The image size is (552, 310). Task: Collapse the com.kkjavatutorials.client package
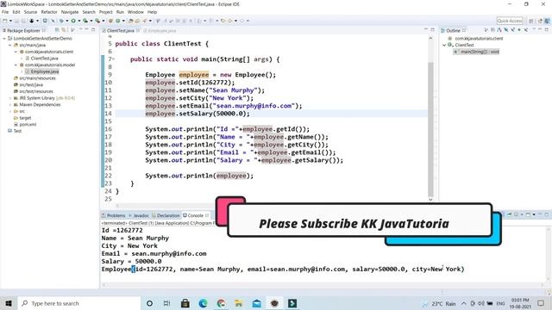(16, 52)
